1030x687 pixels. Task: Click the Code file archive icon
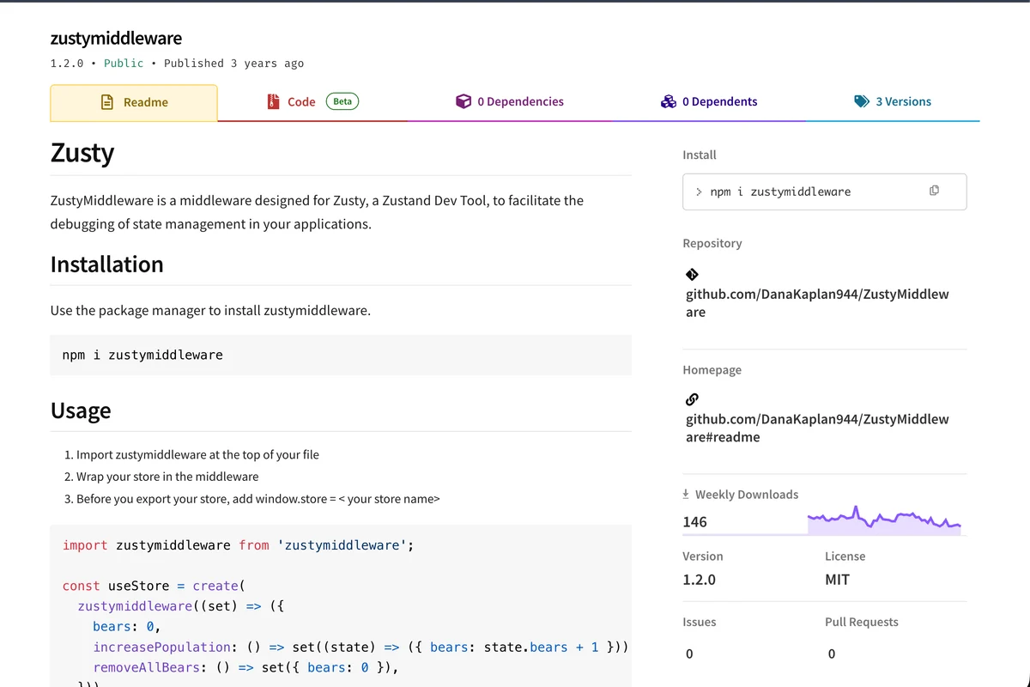click(x=274, y=101)
